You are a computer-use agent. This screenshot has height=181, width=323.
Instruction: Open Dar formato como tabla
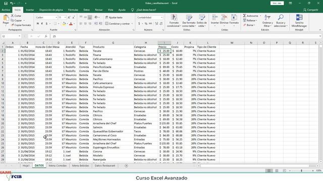[188, 21]
